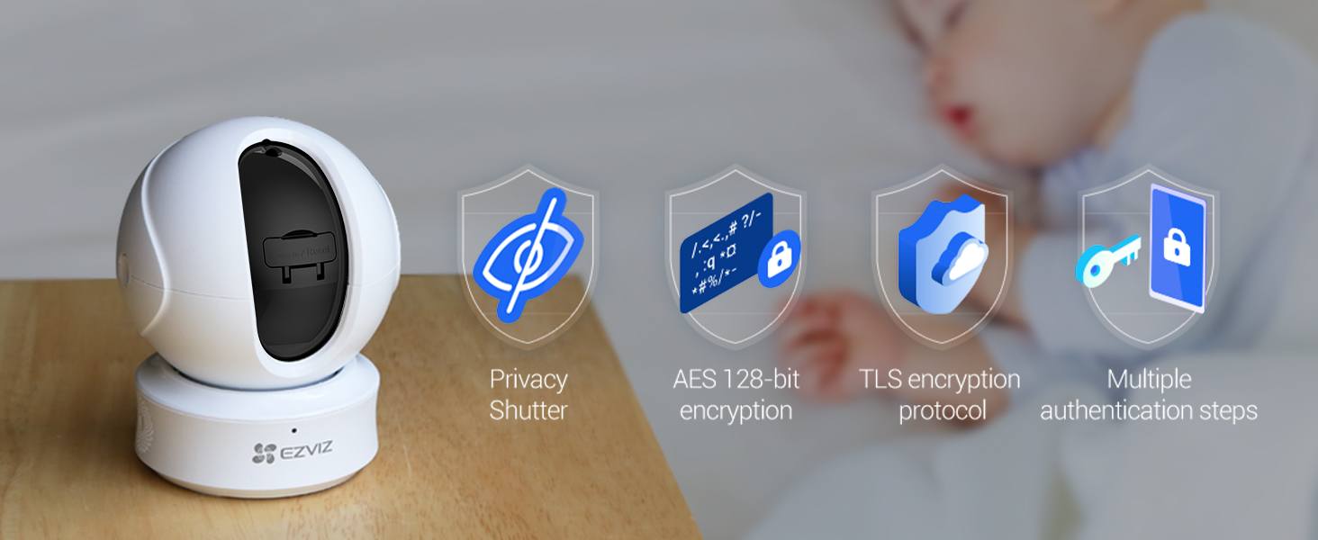Click the padlock badge beside the code panel

pyautogui.click(x=779, y=259)
